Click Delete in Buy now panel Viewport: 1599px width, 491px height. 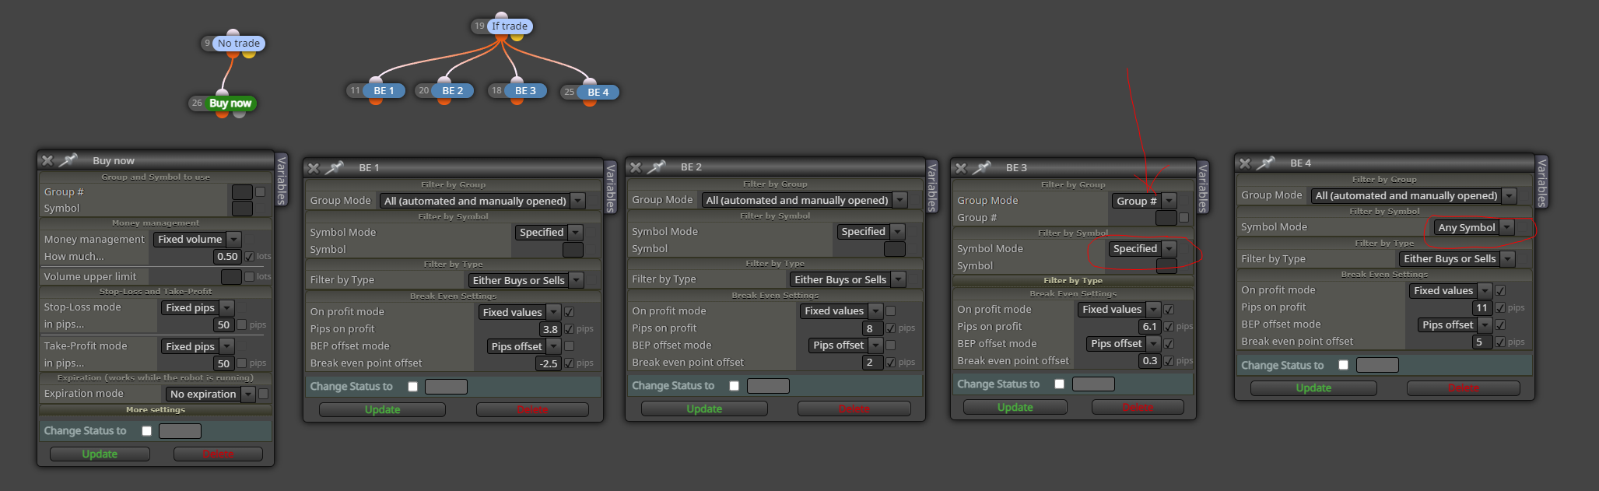coord(218,454)
